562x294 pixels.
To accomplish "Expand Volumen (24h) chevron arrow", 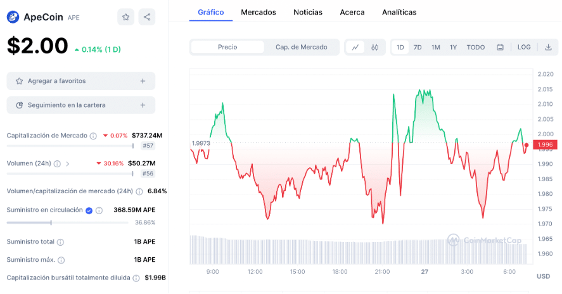I will coord(68,163).
